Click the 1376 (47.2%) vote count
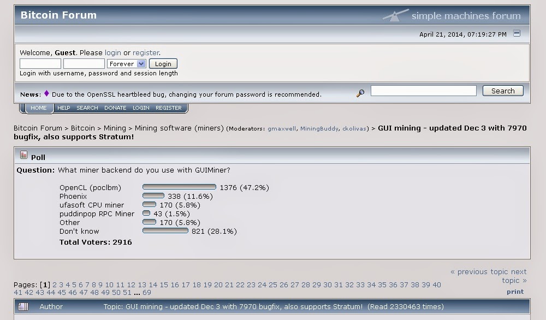Image resolution: width=546 pixels, height=320 pixels. [245, 188]
